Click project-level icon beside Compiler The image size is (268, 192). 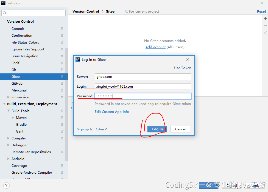[x=62, y=138]
